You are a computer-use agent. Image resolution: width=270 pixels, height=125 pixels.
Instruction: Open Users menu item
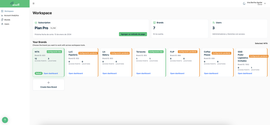pos(7,24)
